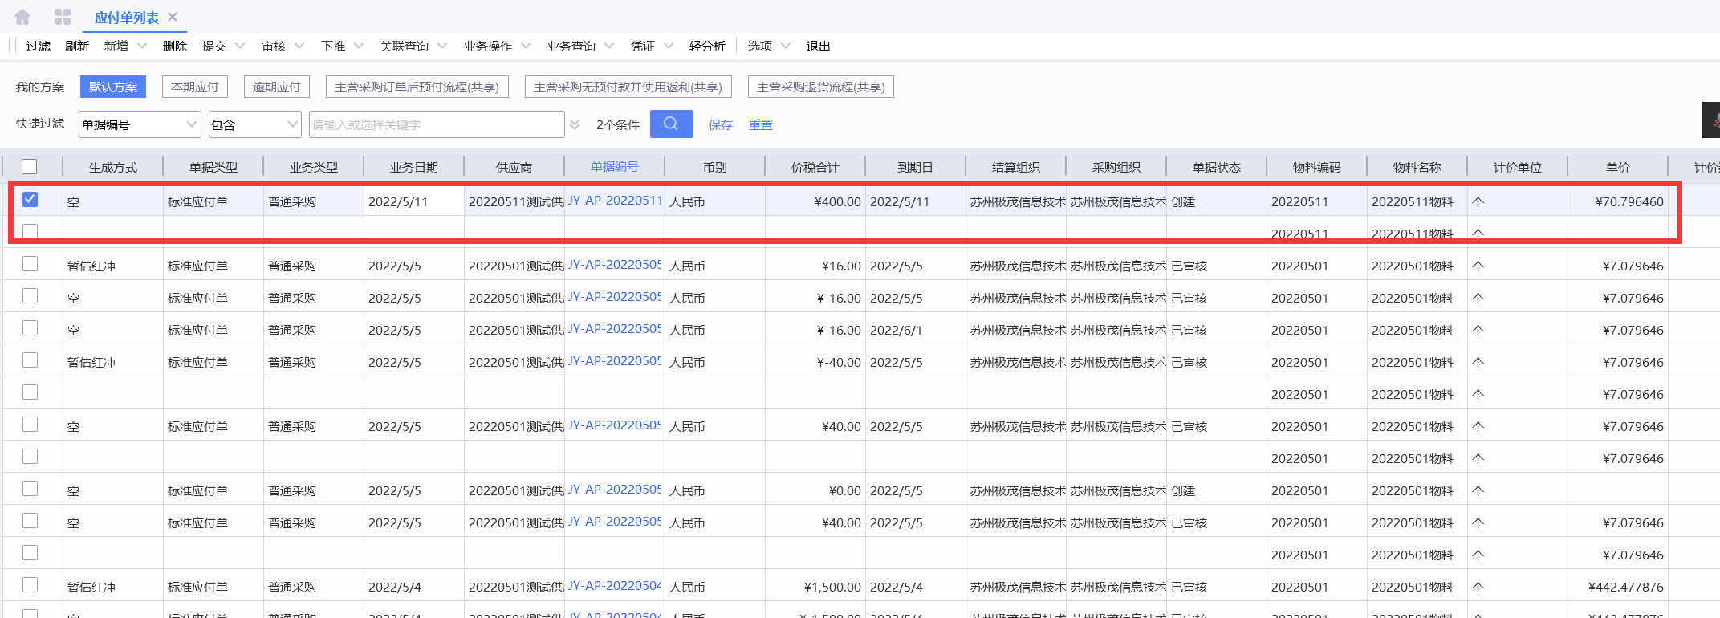Select the 默认方案 scheme
The width and height of the screenshot is (1720, 618).
pyautogui.click(x=113, y=87)
